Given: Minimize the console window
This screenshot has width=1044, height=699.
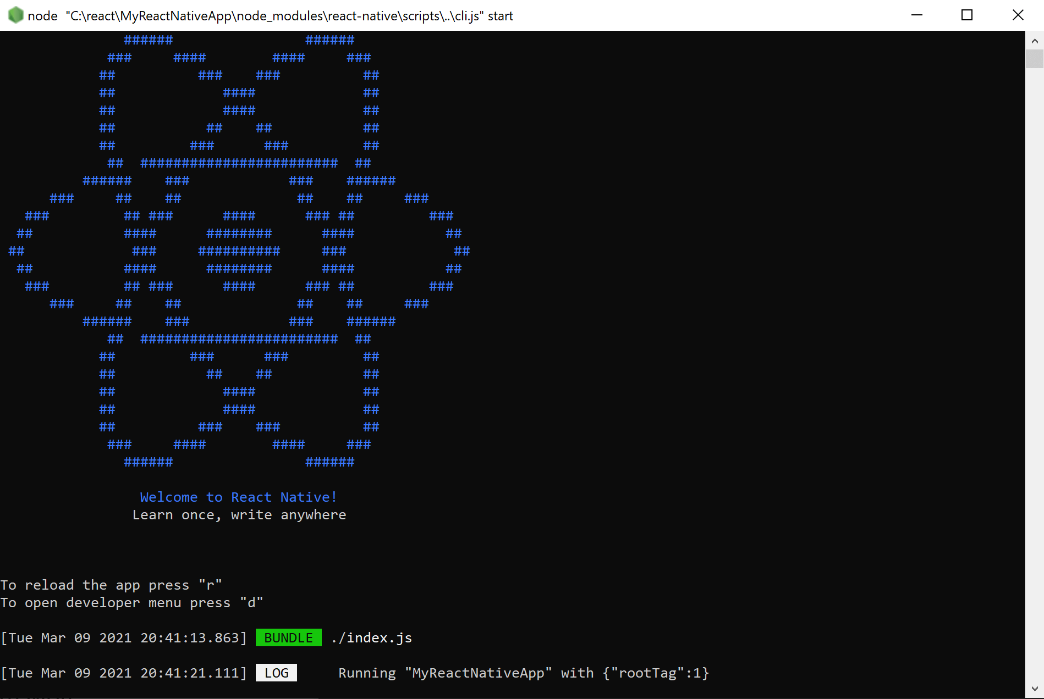Looking at the screenshot, I should (x=916, y=15).
